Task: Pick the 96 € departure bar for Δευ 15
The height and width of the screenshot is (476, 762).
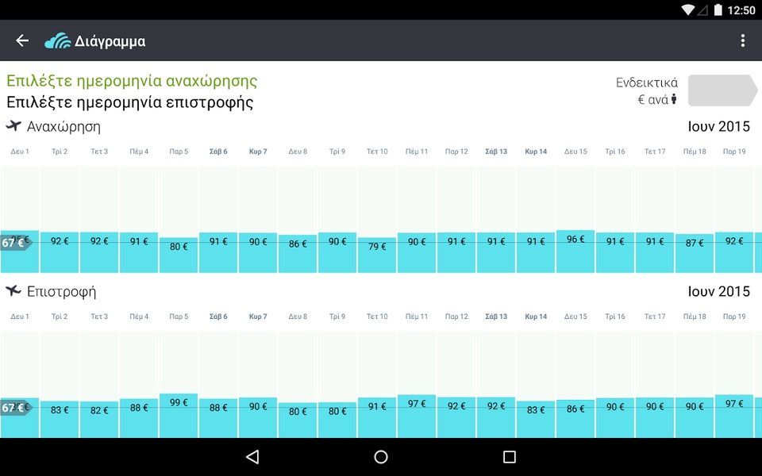Action: [x=575, y=251]
